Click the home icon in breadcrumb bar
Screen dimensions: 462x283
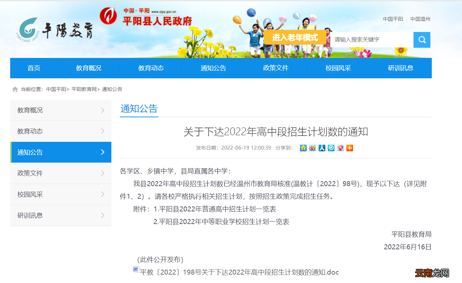pyautogui.click(x=15, y=89)
